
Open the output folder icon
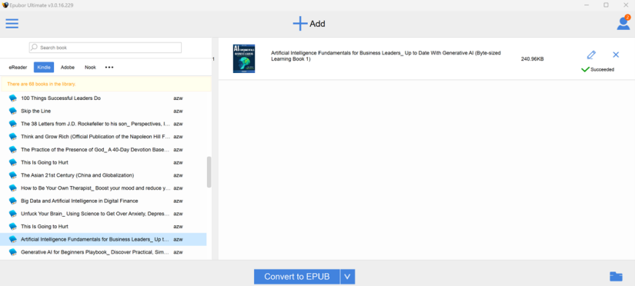(616, 276)
